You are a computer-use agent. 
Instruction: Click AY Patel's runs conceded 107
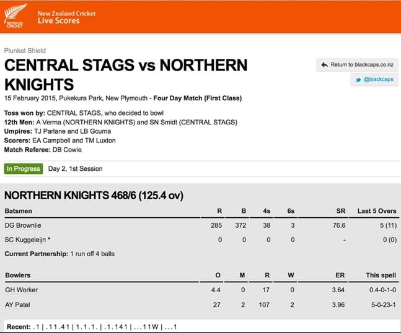coord(264,305)
